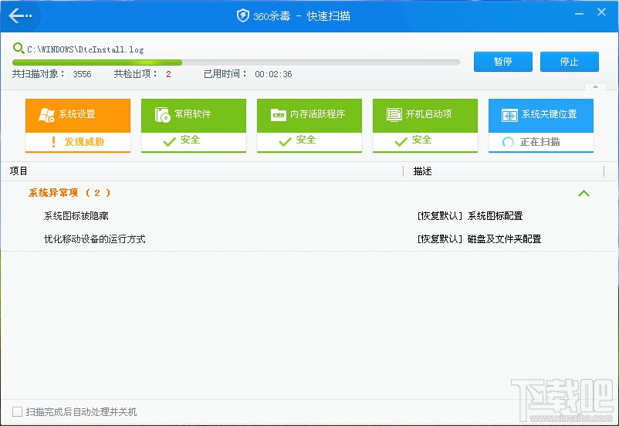
Task: Click the 系统异常项 (2) group header
Action: pos(69,193)
